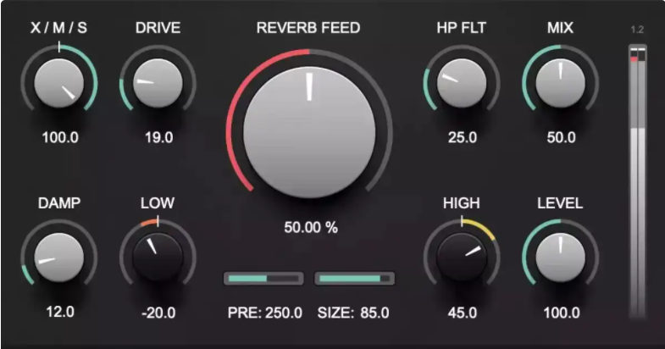The width and height of the screenshot is (665, 349).
Task: Select the 50.00 % reverb feed value
Action: click(309, 228)
